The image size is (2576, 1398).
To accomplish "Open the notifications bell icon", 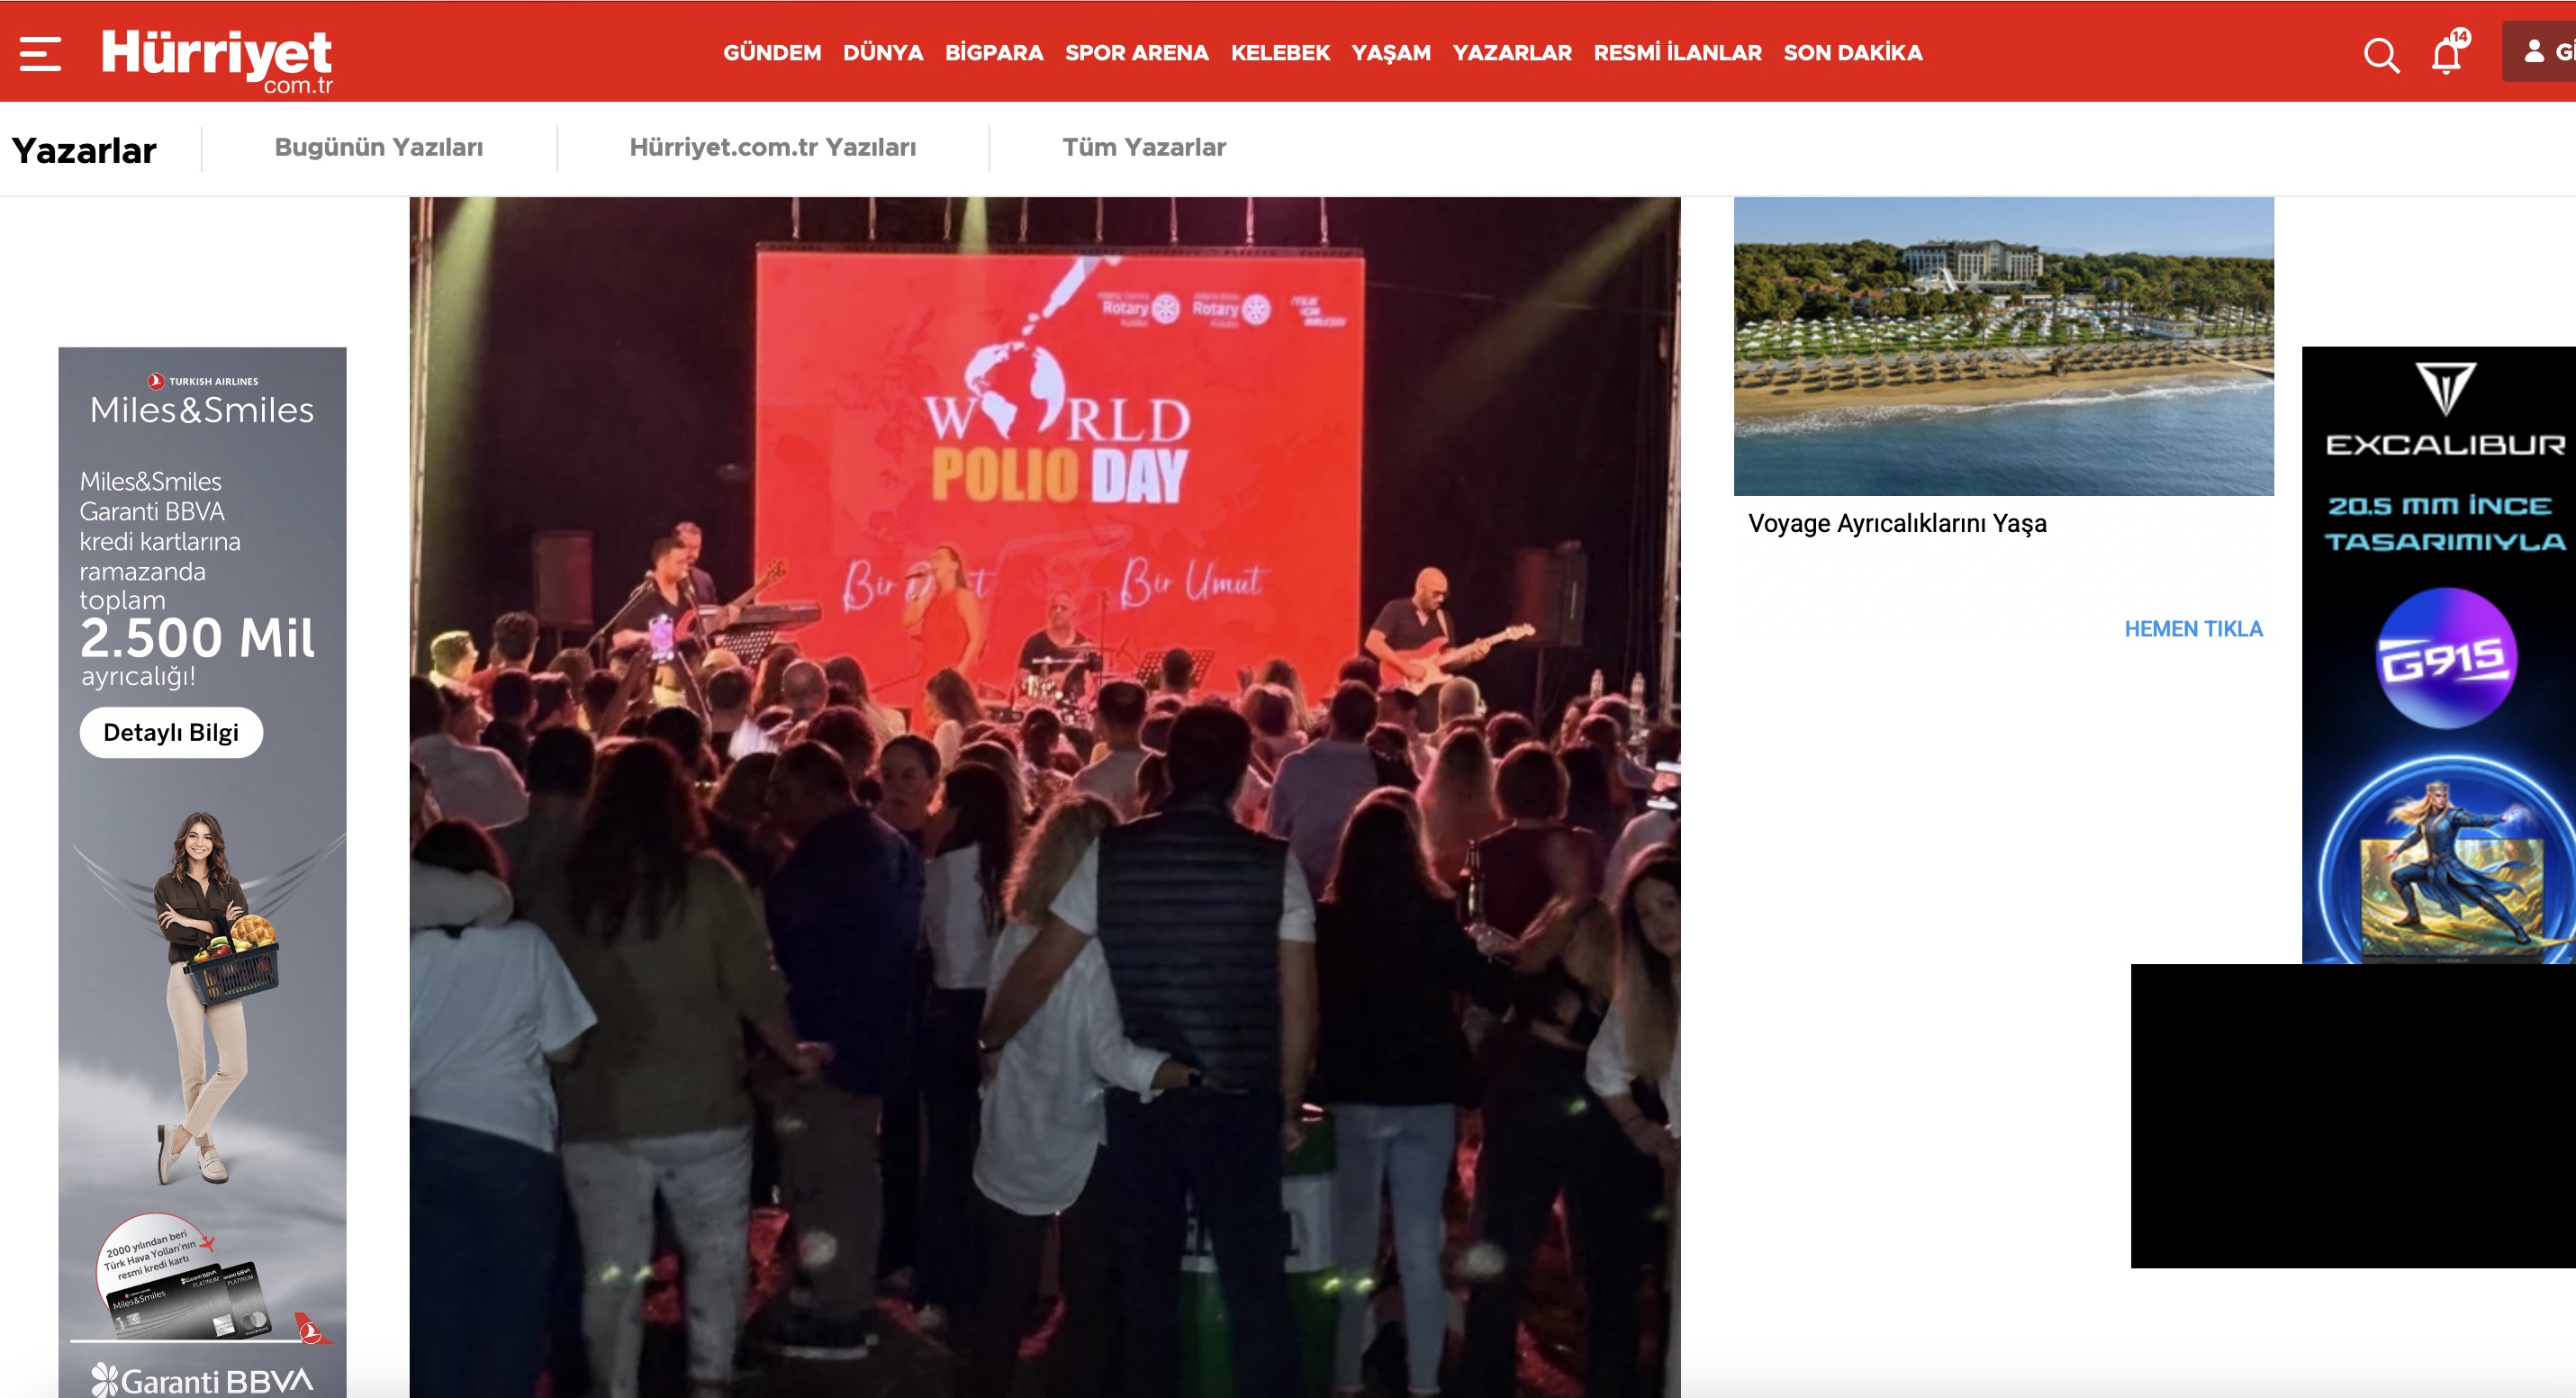I will click(2449, 52).
